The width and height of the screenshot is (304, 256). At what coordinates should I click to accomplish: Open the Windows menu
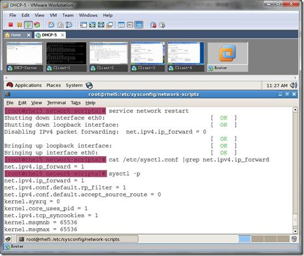[x=88, y=15]
